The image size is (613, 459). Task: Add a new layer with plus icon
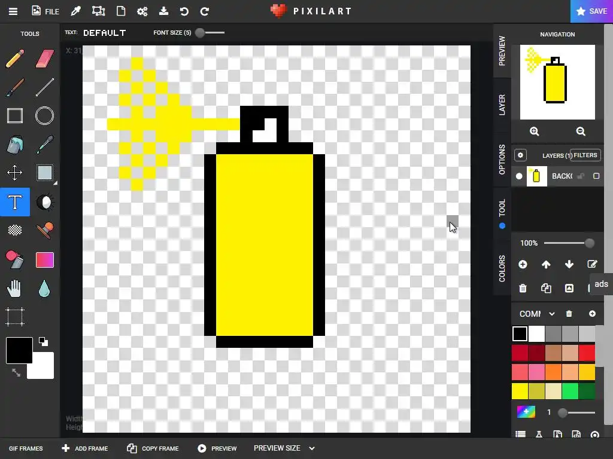[523, 265]
